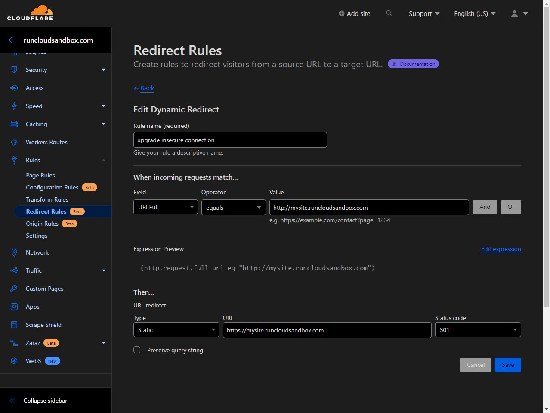This screenshot has height=413, width=550.
Task: Click the Apps sidebar label
Action: point(33,307)
